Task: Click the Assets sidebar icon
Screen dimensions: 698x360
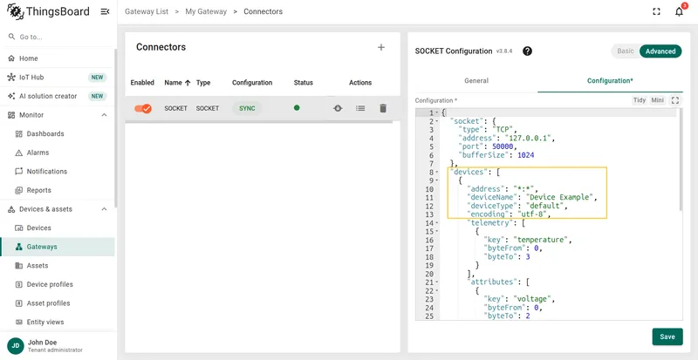Action: 18,266
